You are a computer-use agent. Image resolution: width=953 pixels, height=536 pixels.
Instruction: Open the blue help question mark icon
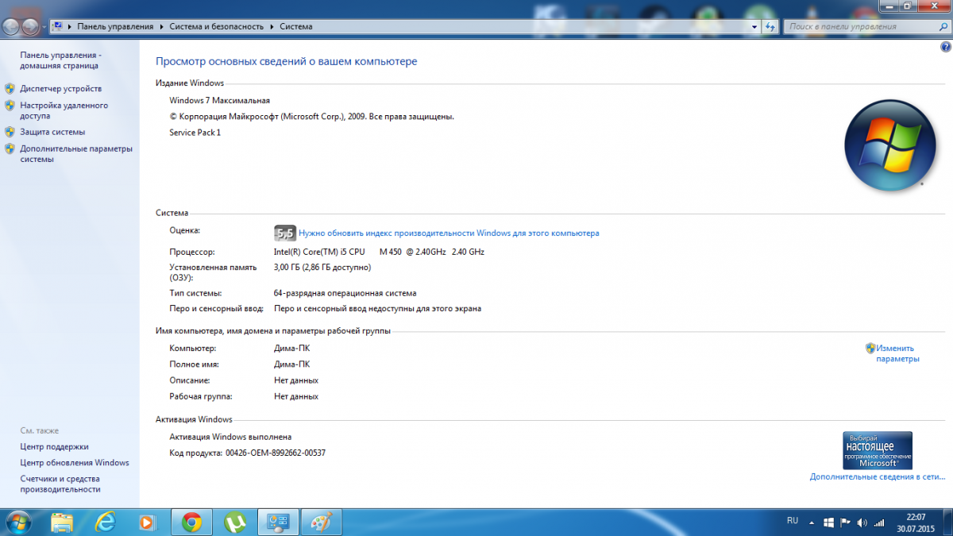[945, 48]
